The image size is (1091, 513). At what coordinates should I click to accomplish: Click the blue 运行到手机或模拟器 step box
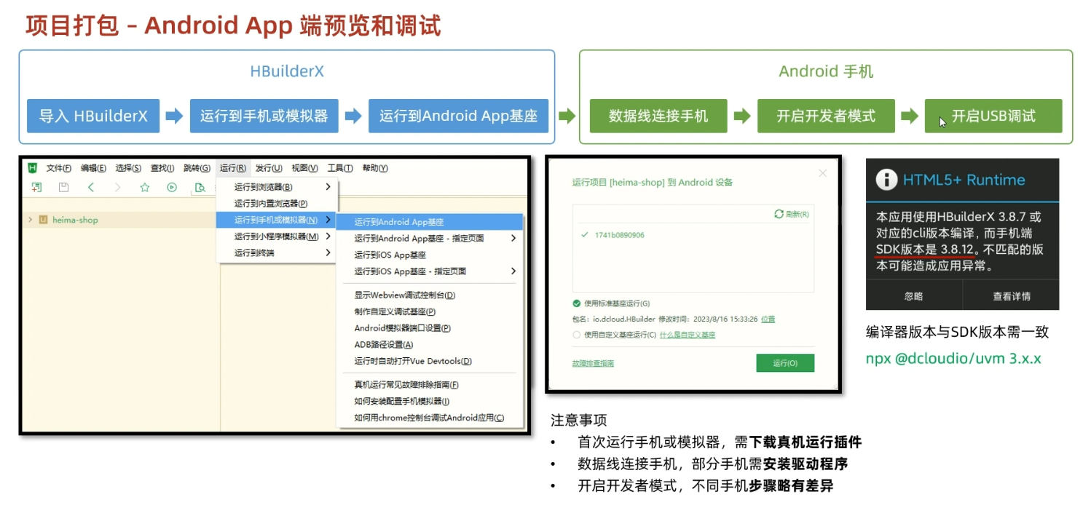click(x=264, y=116)
